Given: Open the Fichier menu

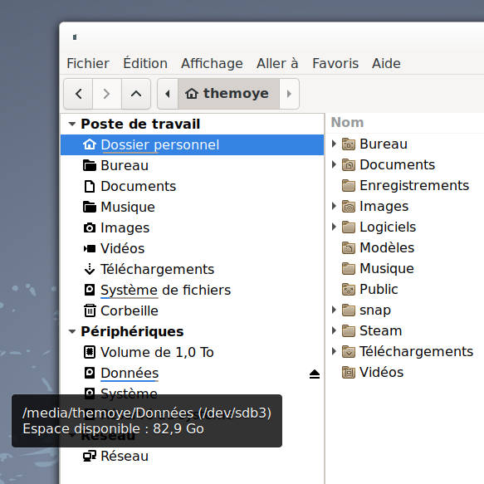Looking at the screenshot, I should tap(88, 63).
